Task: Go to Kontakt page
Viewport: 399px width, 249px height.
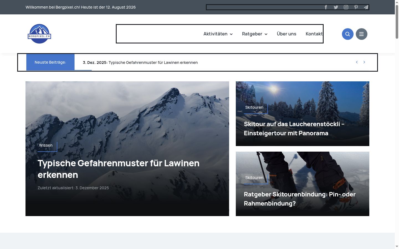Action: pyautogui.click(x=314, y=34)
